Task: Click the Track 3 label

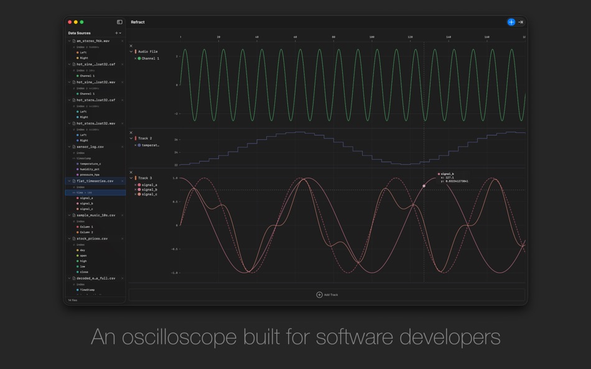Action: tap(145, 178)
